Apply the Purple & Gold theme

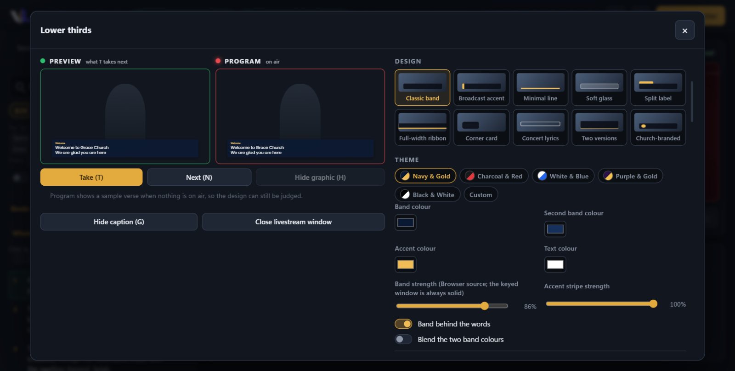630,176
